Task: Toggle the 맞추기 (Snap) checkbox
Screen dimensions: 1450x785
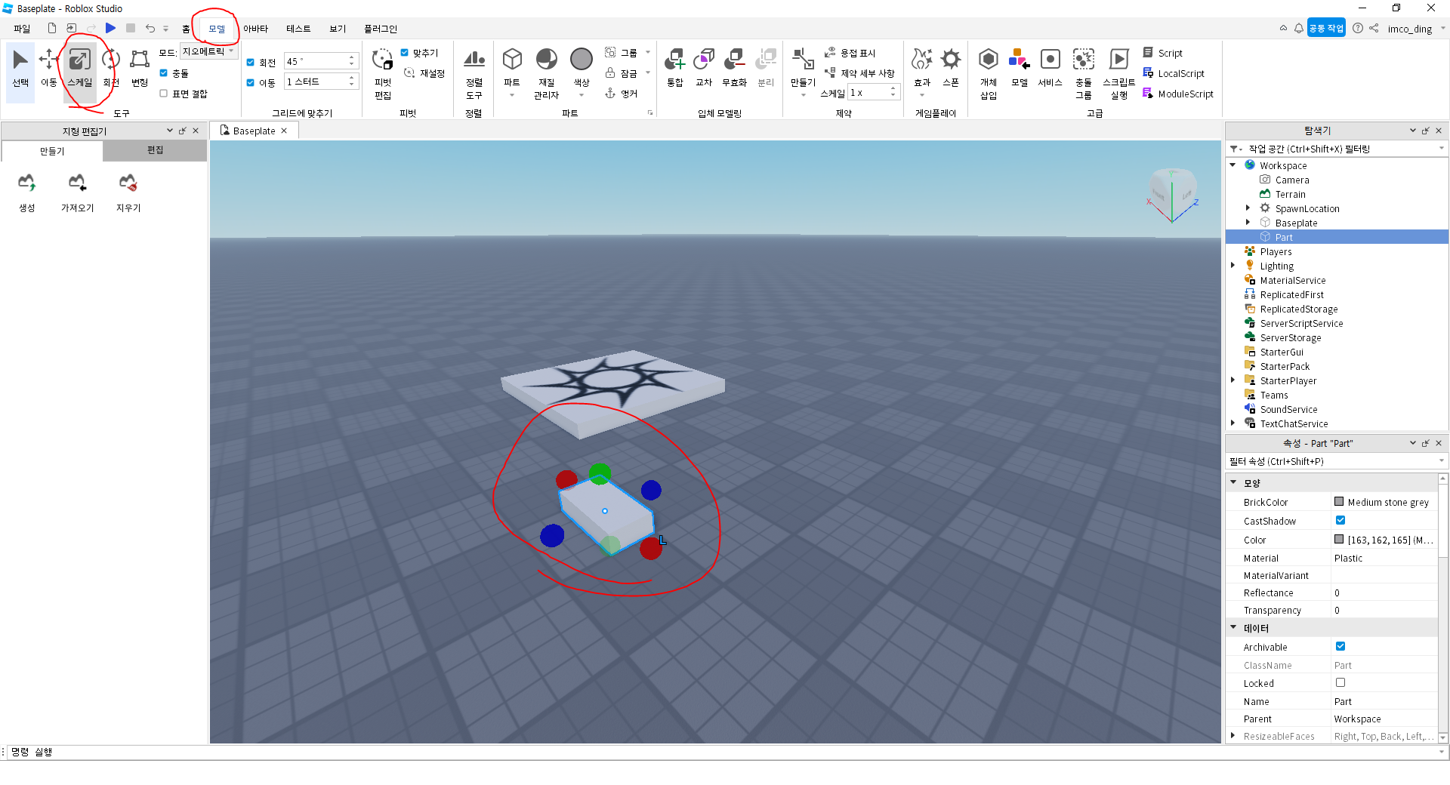Action: (405, 53)
